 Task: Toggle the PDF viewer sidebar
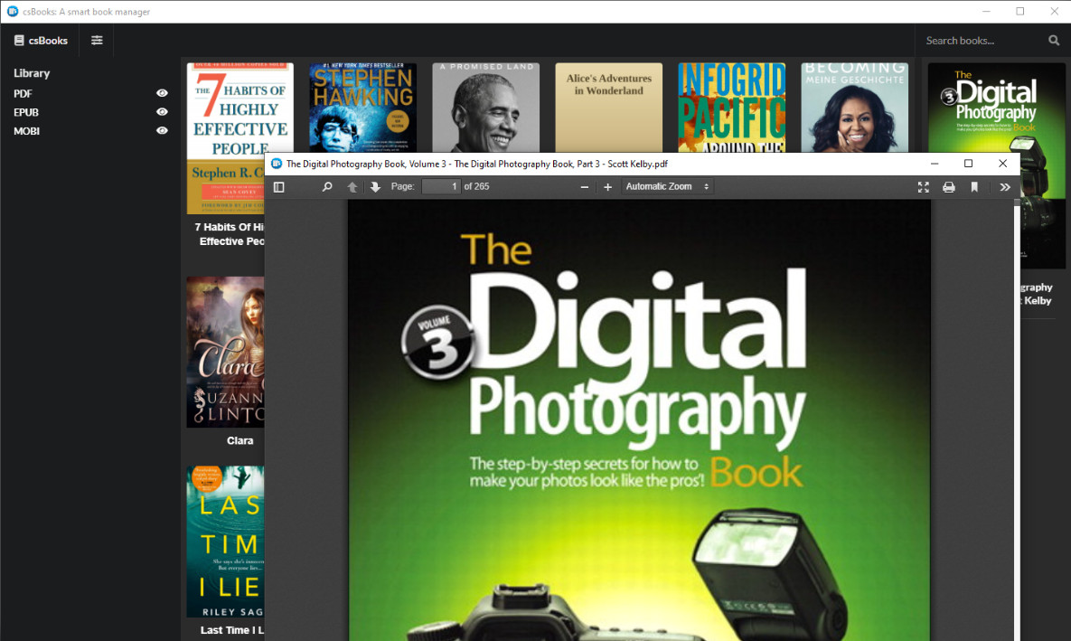[278, 186]
